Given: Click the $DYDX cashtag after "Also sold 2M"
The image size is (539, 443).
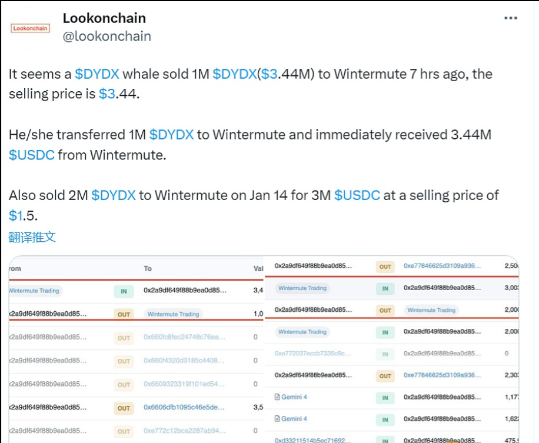Looking at the screenshot, I should tap(113, 195).
